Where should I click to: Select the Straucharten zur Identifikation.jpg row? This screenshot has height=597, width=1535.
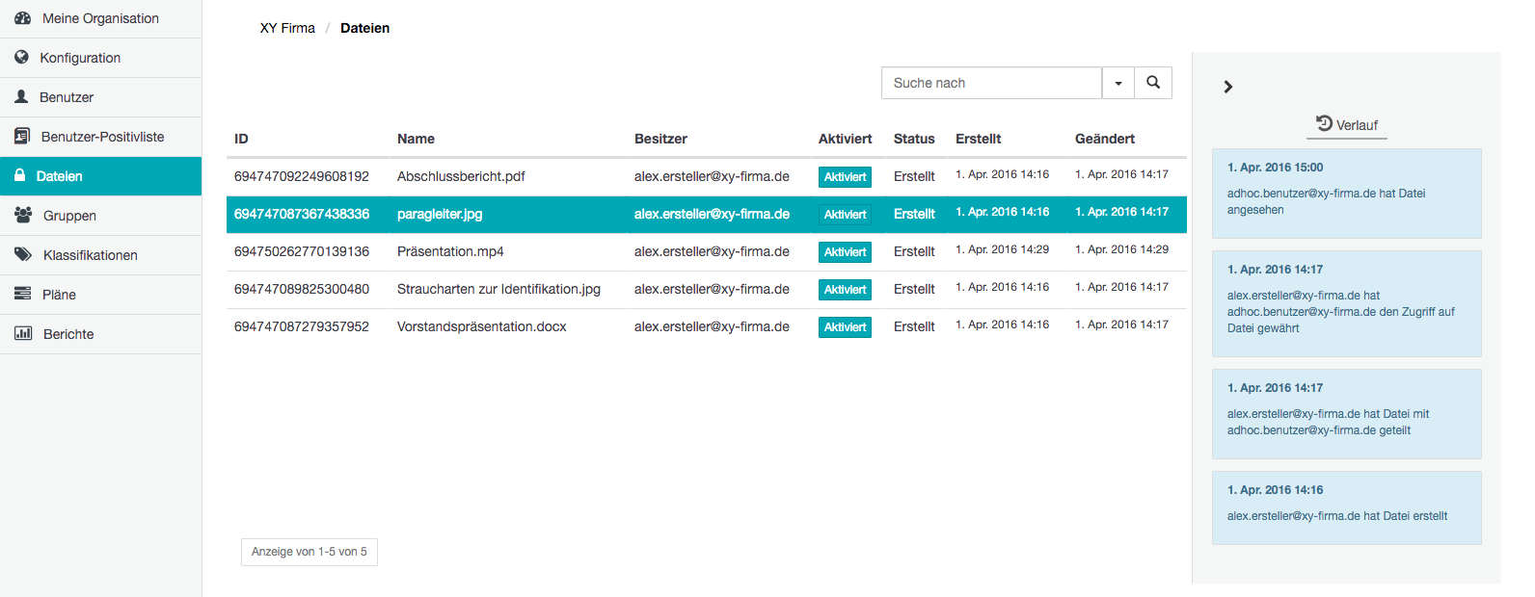pyautogui.click(x=707, y=289)
